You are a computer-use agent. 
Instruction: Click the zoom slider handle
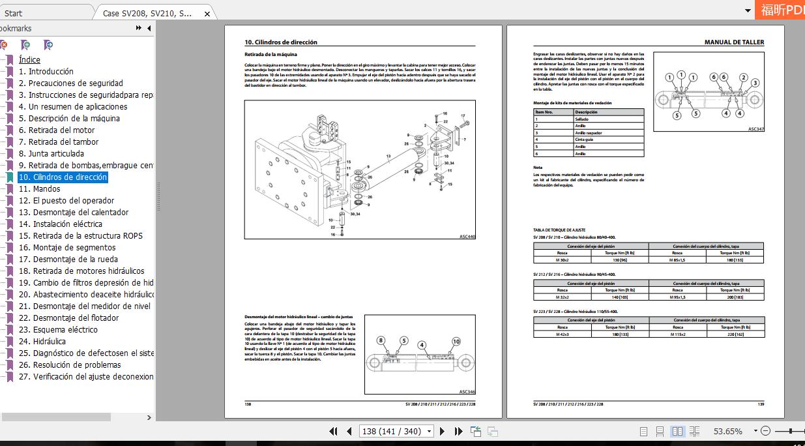point(791,431)
